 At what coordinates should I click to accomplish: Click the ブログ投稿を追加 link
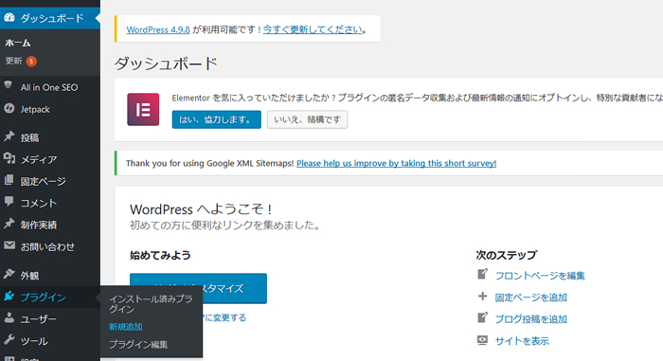tap(531, 319)
